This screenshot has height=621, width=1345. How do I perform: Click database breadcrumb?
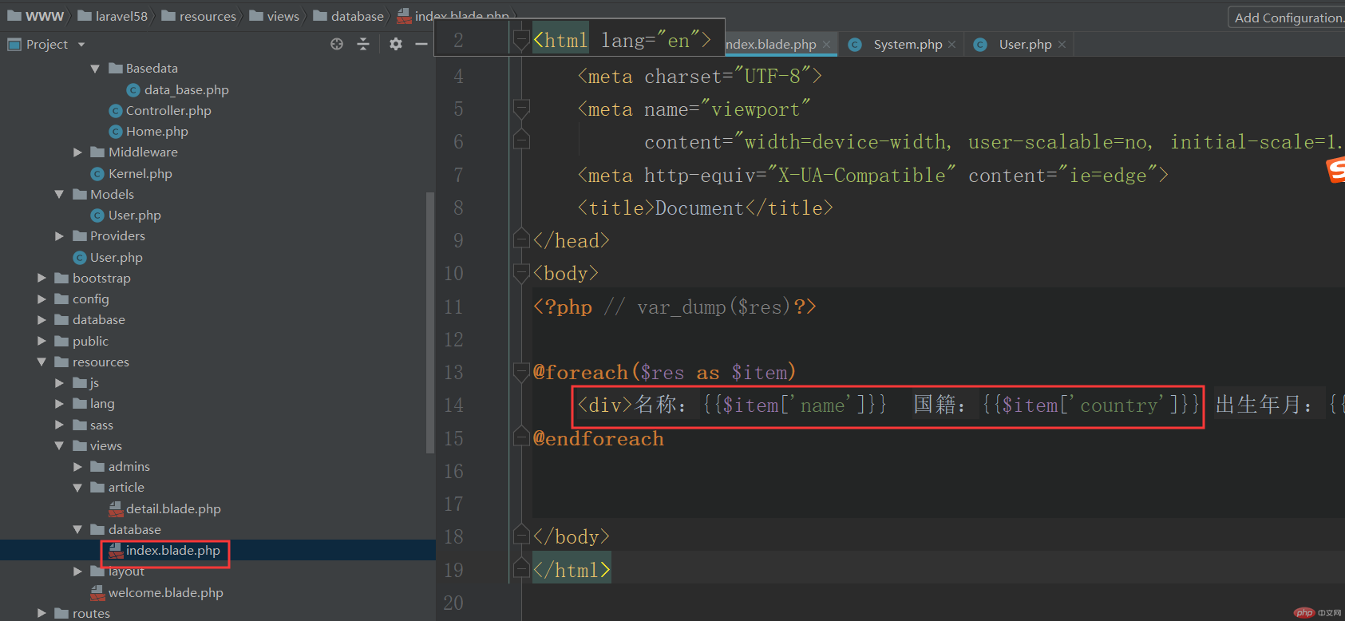pyautogui.click(x=350, y=16)
